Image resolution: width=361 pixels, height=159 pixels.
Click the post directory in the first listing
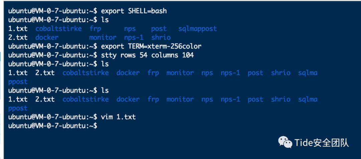(x=159, y=29)
